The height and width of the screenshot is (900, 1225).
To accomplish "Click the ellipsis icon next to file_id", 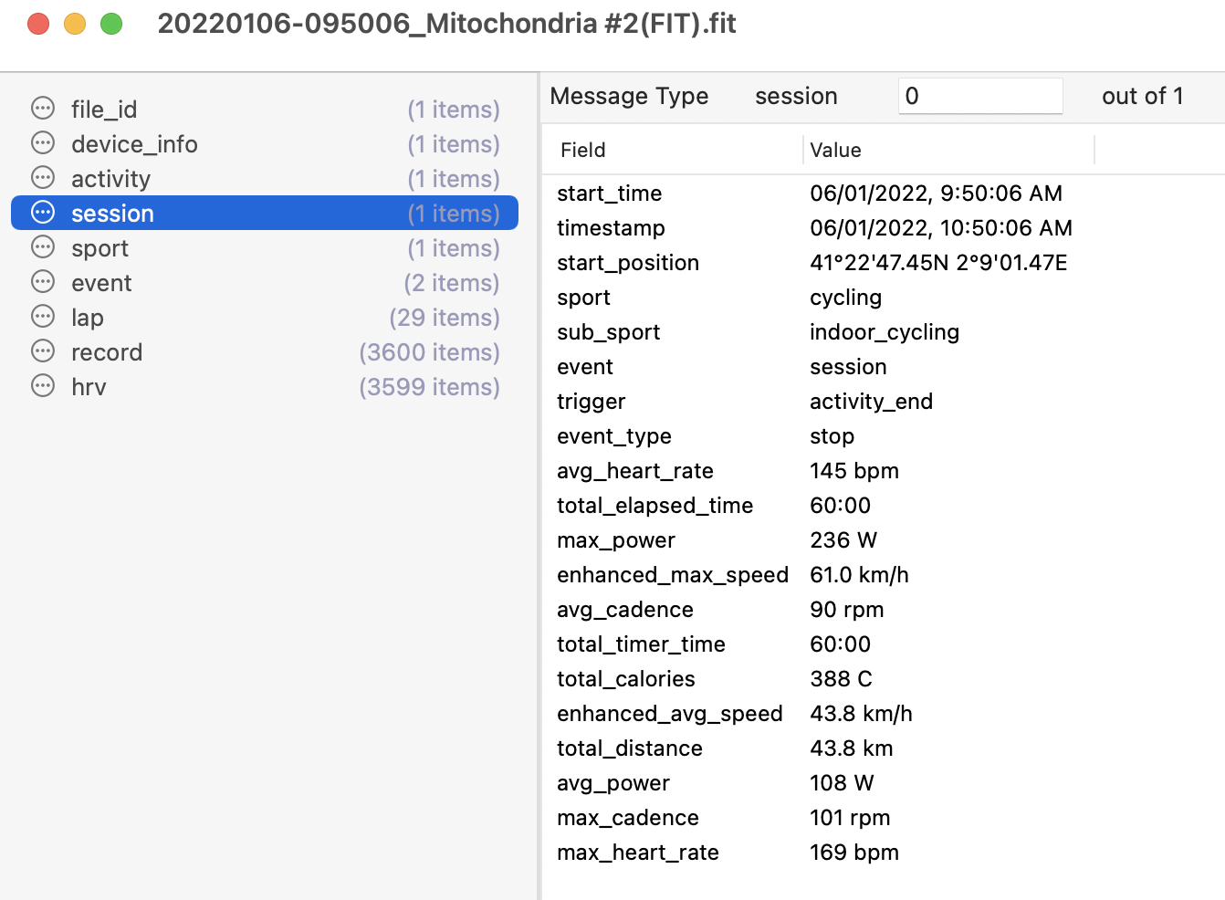I will point(43,109).
